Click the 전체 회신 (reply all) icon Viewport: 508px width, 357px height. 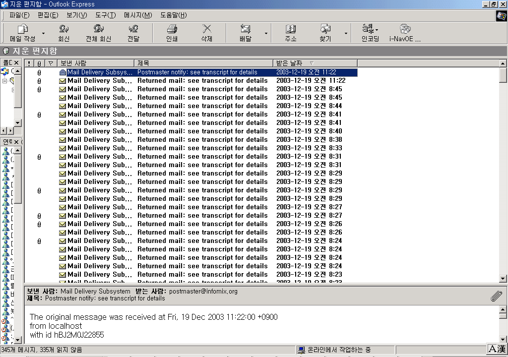coord(98,29)
